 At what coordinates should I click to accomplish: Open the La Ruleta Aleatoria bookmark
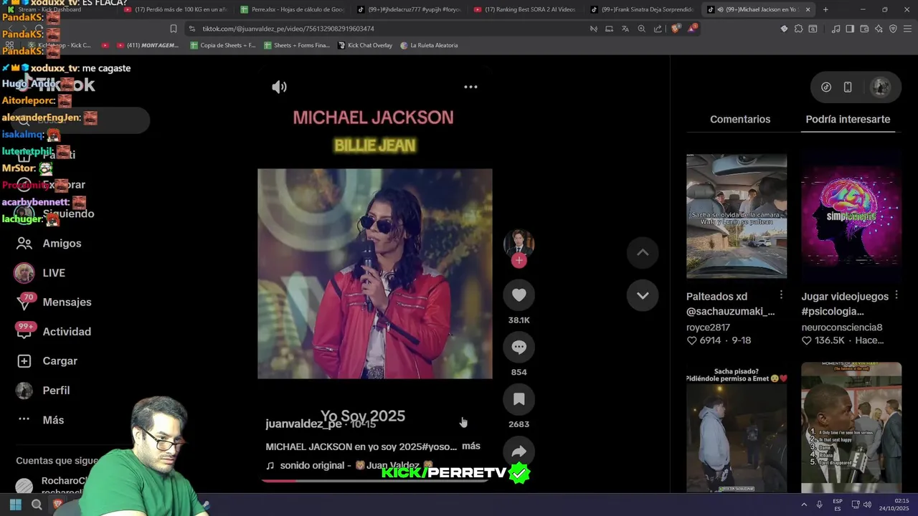[429, 45]
